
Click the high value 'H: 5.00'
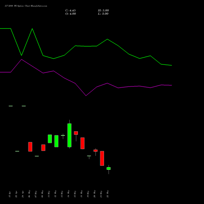(103, 11)
